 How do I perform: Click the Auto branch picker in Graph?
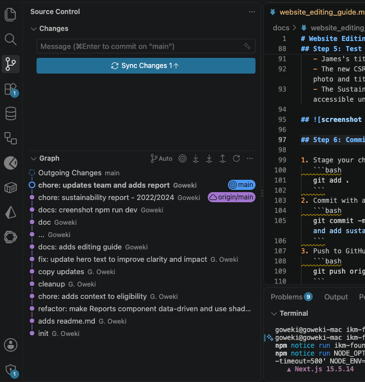click(161, 158)
